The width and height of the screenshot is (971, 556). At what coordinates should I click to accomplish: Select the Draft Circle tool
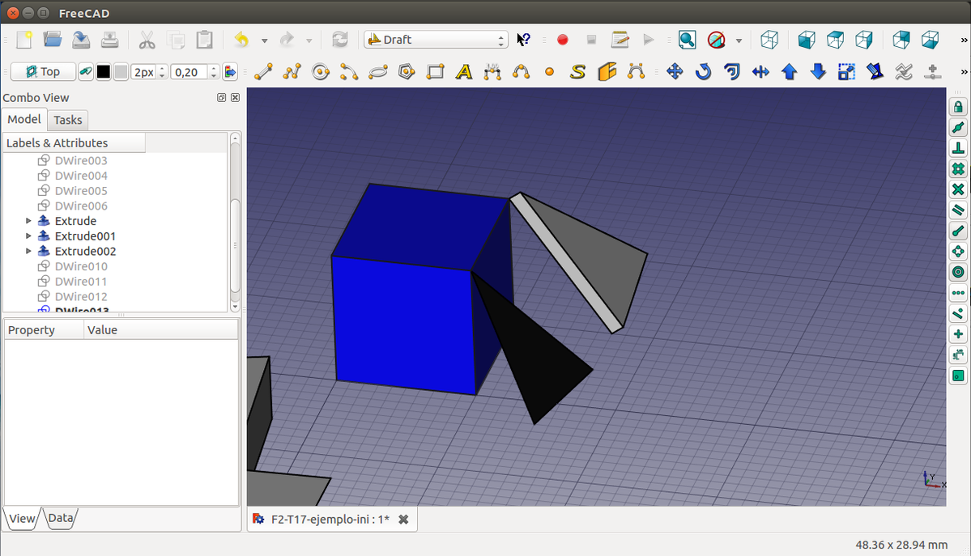(321, 72)
